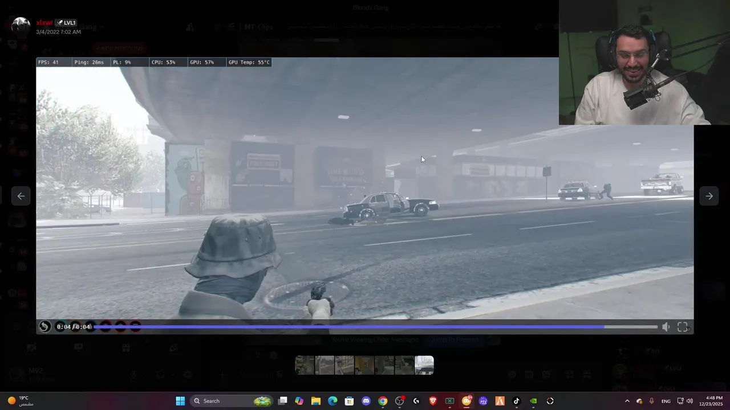The width and height of the screenshot is (730, 410).
Task: Open the NVIDIA app from the taskbar
Action: click(533, 401)
